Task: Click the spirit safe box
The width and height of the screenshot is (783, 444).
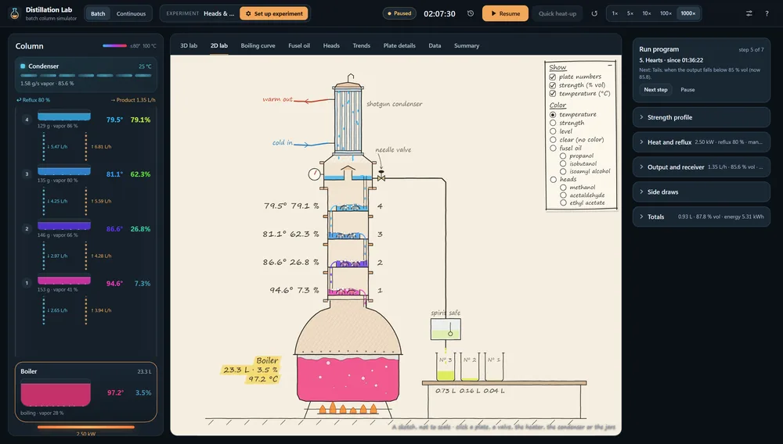Action: [446, 329]
